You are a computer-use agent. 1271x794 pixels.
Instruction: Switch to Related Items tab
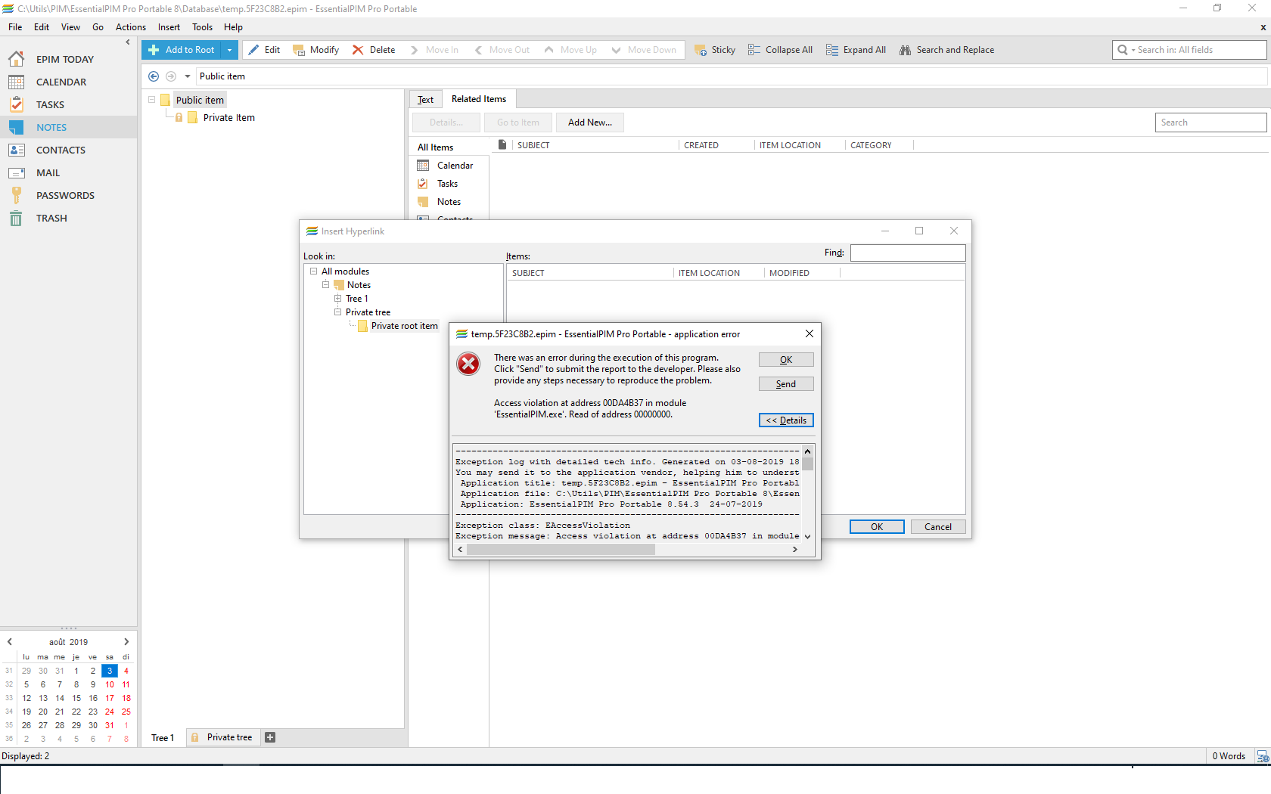479,99
